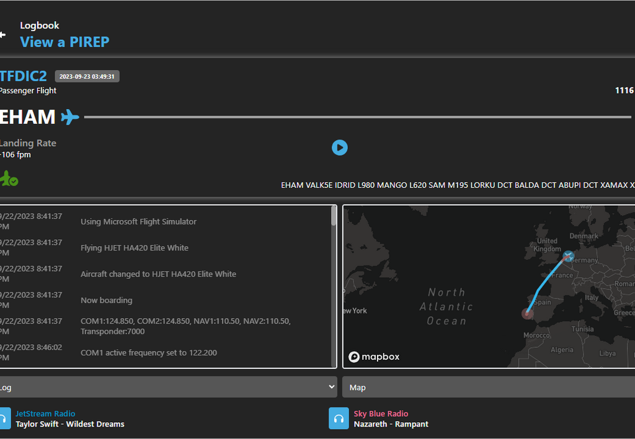Click the Taylor Swift - Wildest Dreams track

pos(70,424)
